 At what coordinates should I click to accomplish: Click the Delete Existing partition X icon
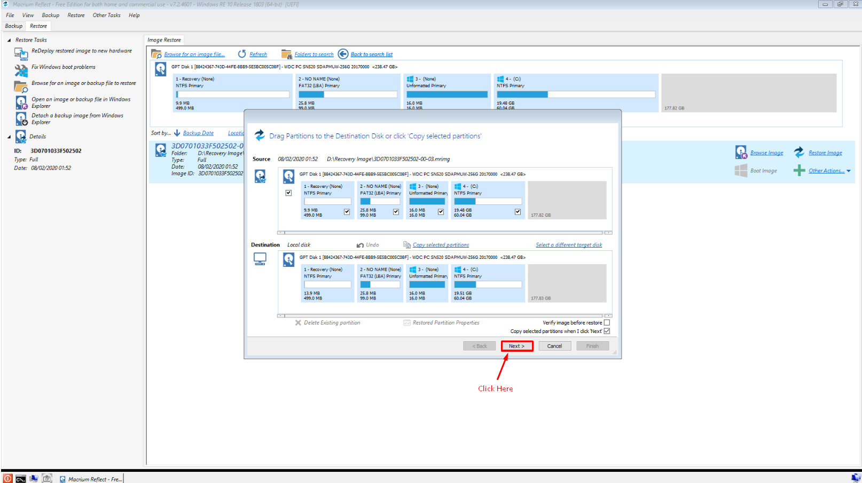[x=298, y=323]
